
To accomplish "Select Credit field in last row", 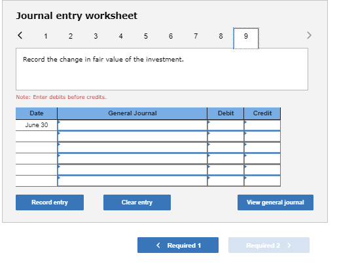I will point(262,181).
